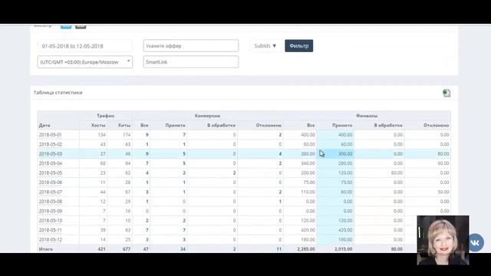Viewport: 491px width, 276px height.
Task: Click the 677 total hits value
Action: coord(127,249)
